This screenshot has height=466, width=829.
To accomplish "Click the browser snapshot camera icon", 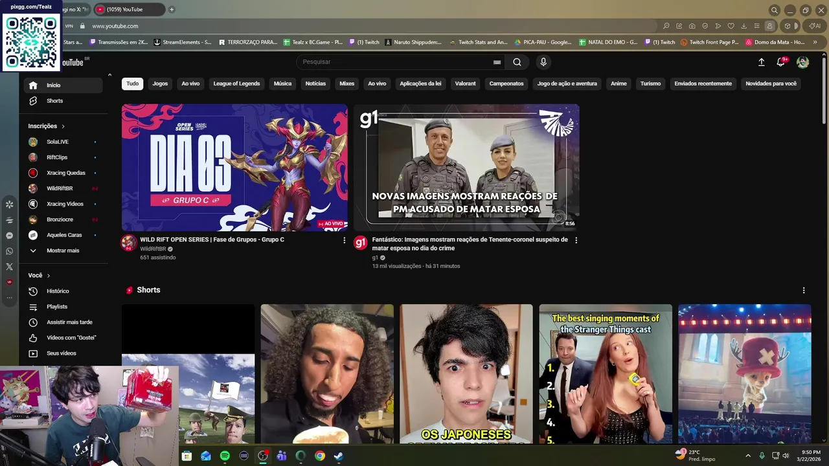I will (692, 26).
